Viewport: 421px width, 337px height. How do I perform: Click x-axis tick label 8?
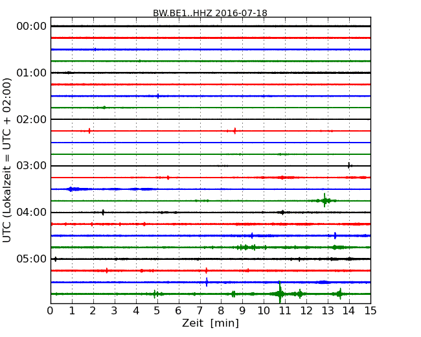tap(221, 310)
